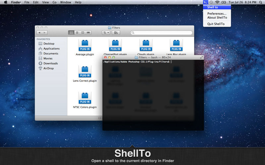The image size is (265, 165).
Task: Select the Average.plugin file icon
Action: pyautogui.click(x=85, y=45)
